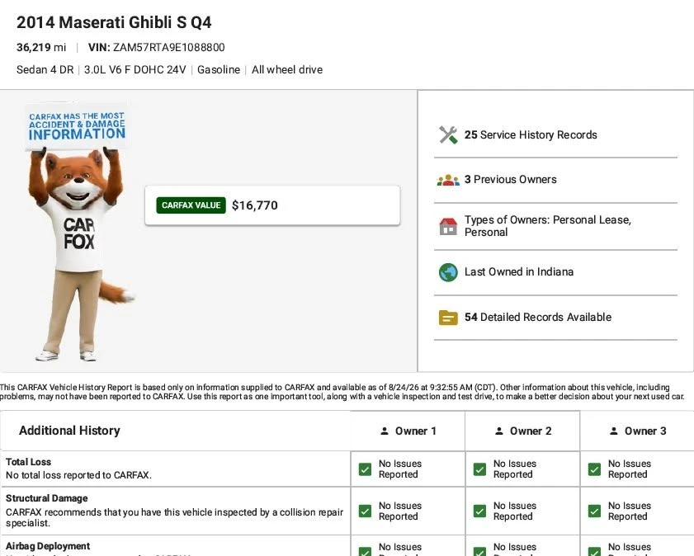Click the Owner 3 column header
This screenshot has width=694, height=556.
[637, 431]
